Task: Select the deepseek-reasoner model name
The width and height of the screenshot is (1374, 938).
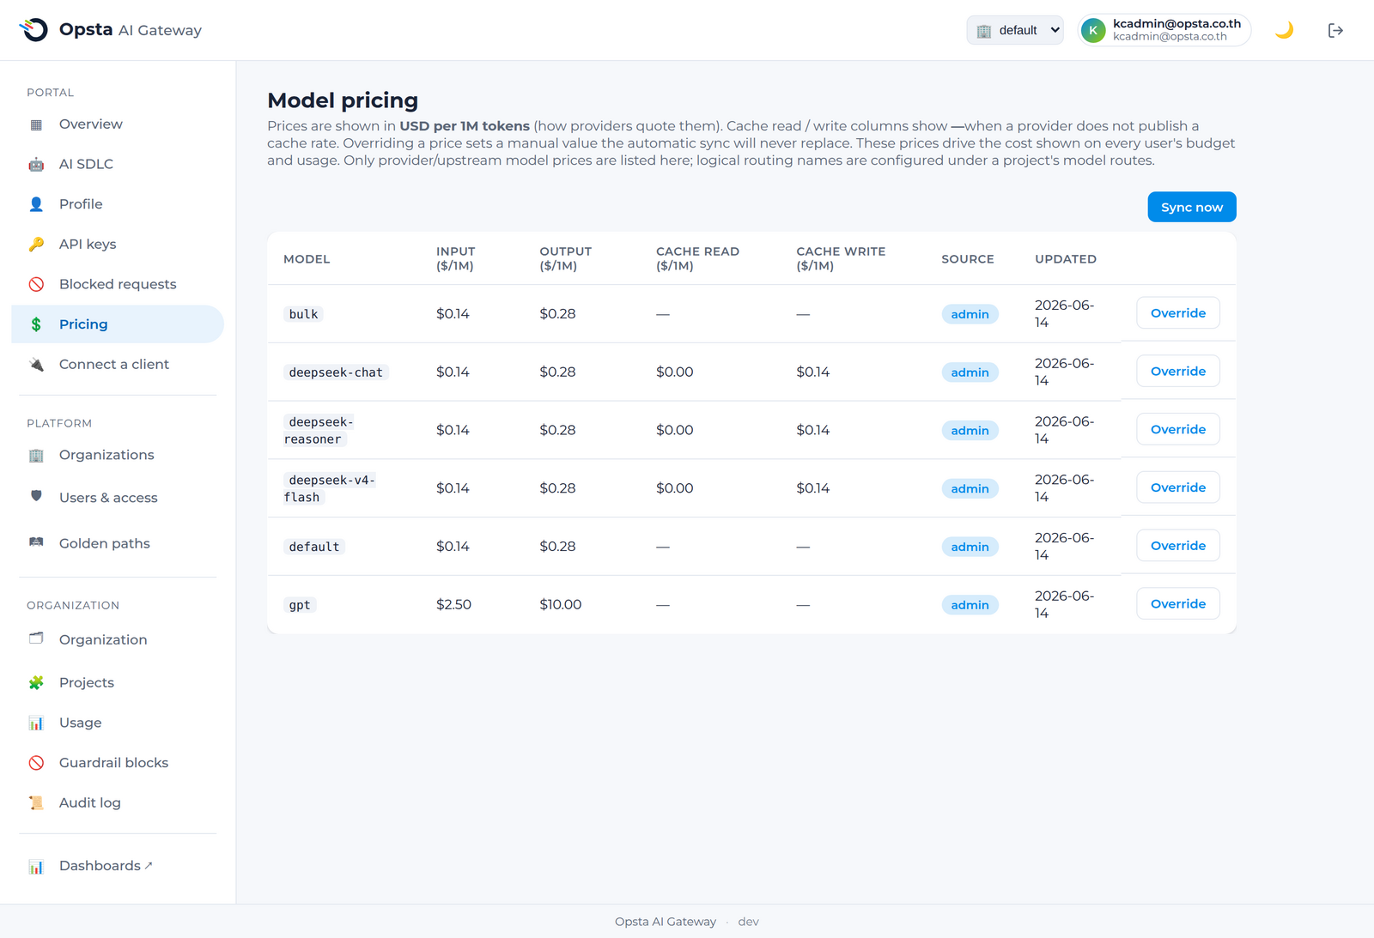Action: 319,431
